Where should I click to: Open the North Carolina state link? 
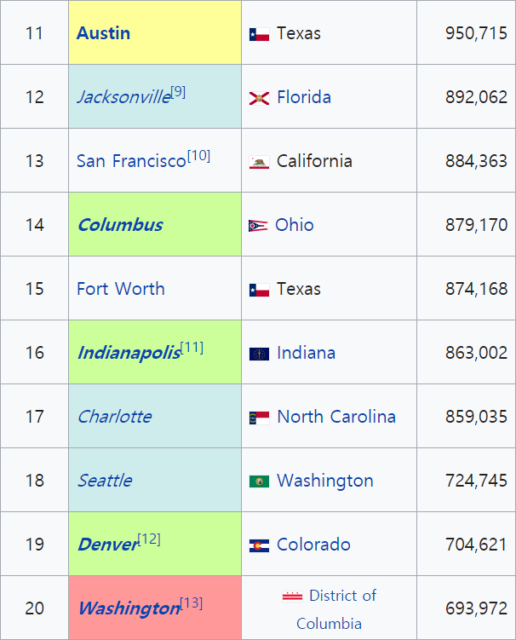click(x=336, y=417)
